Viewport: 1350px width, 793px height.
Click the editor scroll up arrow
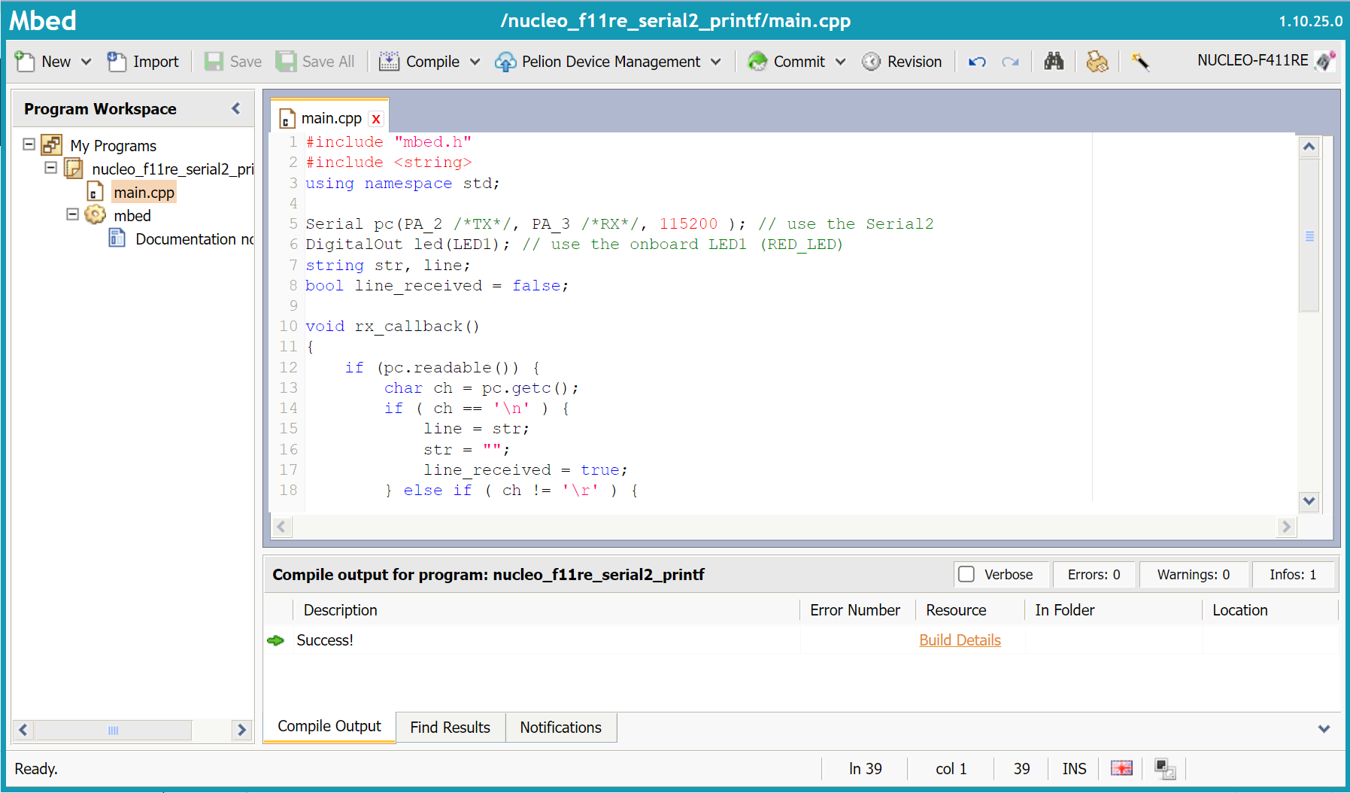[1309, 147]
